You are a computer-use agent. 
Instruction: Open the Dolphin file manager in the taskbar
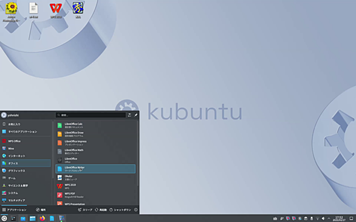pyautogui.click(x=32, y=218)
